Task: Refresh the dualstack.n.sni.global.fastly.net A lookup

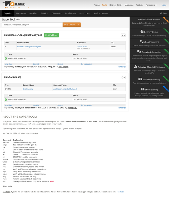Action: pyautogui.click(x=123, y=35)
